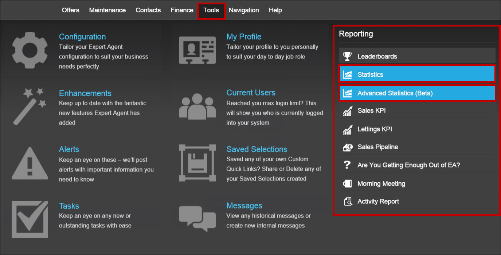501x255 pixels.
Task: Click the Leaderboards trophy icon
Action: point(347,56)
